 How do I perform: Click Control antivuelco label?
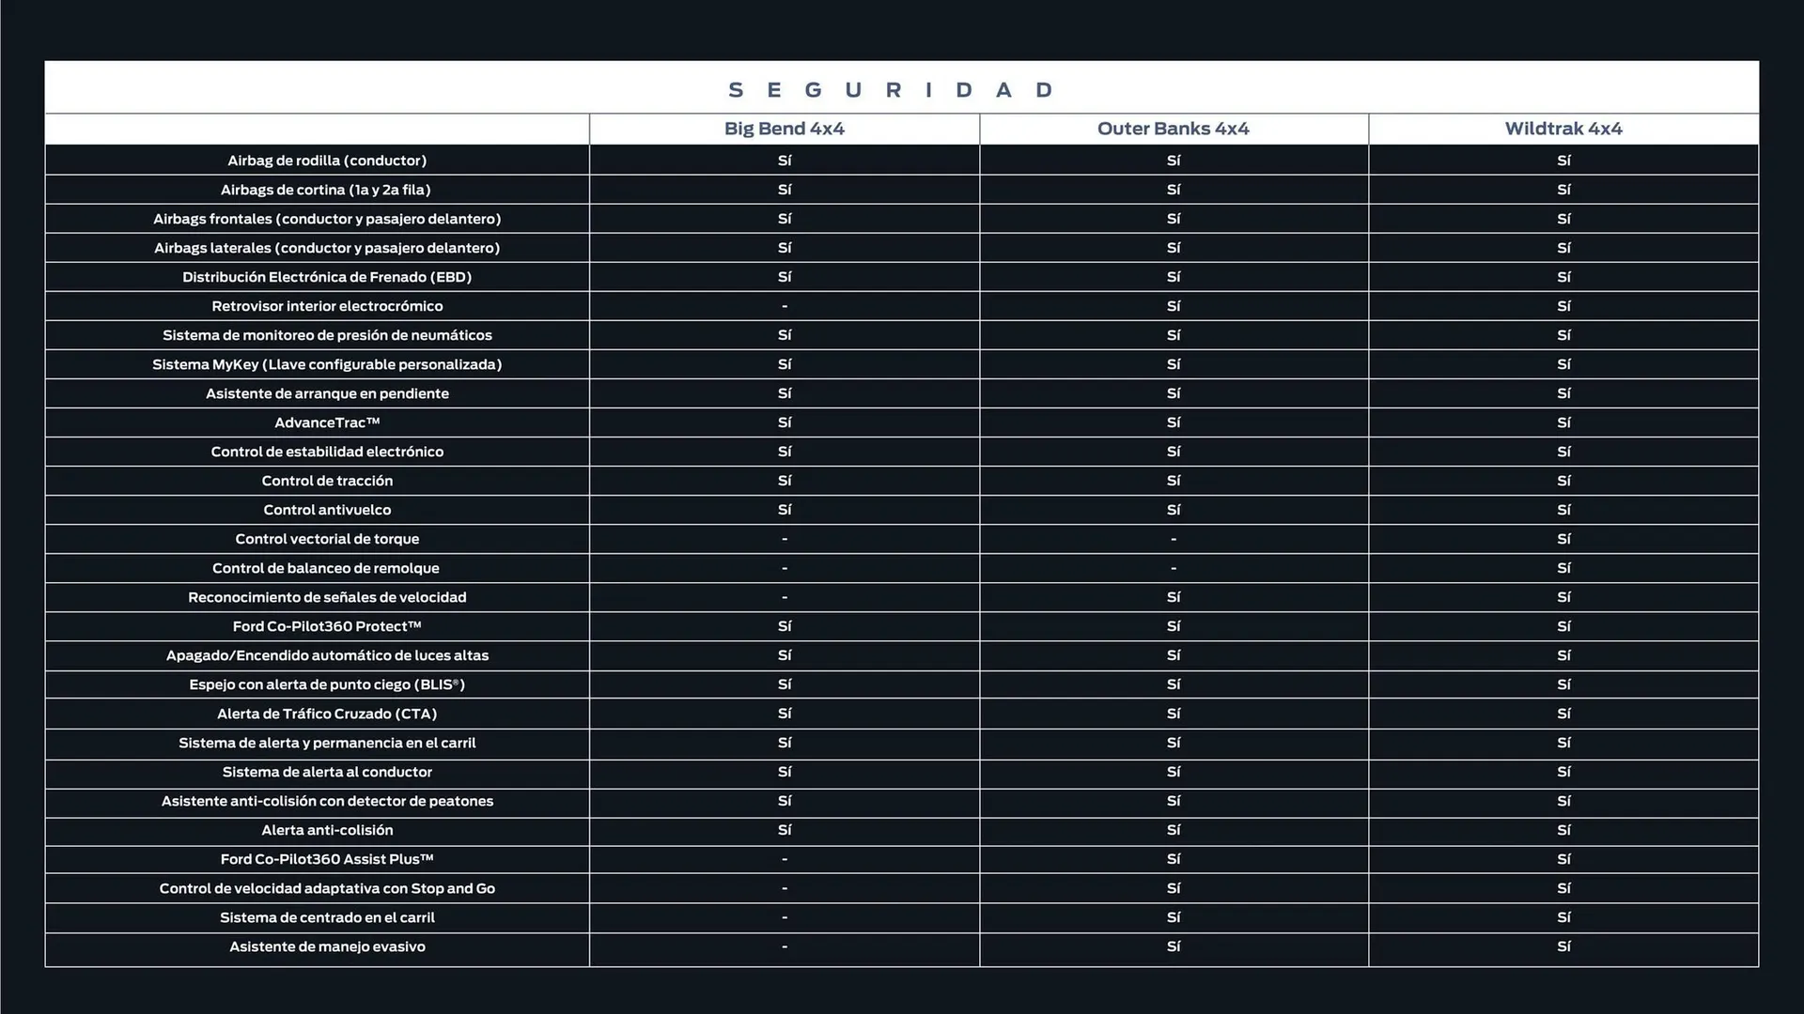327,510
